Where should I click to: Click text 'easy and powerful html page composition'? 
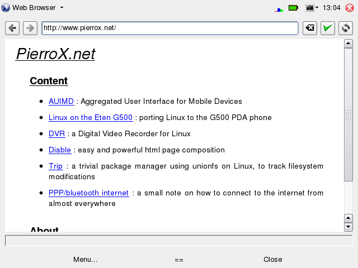(151, 150)
